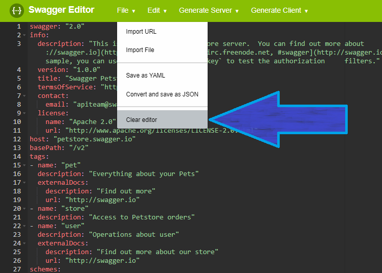Image resolution: width=382 pixels, height=273 pixels.
Task: Click the title "Swagger Pets" line
Action: tap(77, 78)
